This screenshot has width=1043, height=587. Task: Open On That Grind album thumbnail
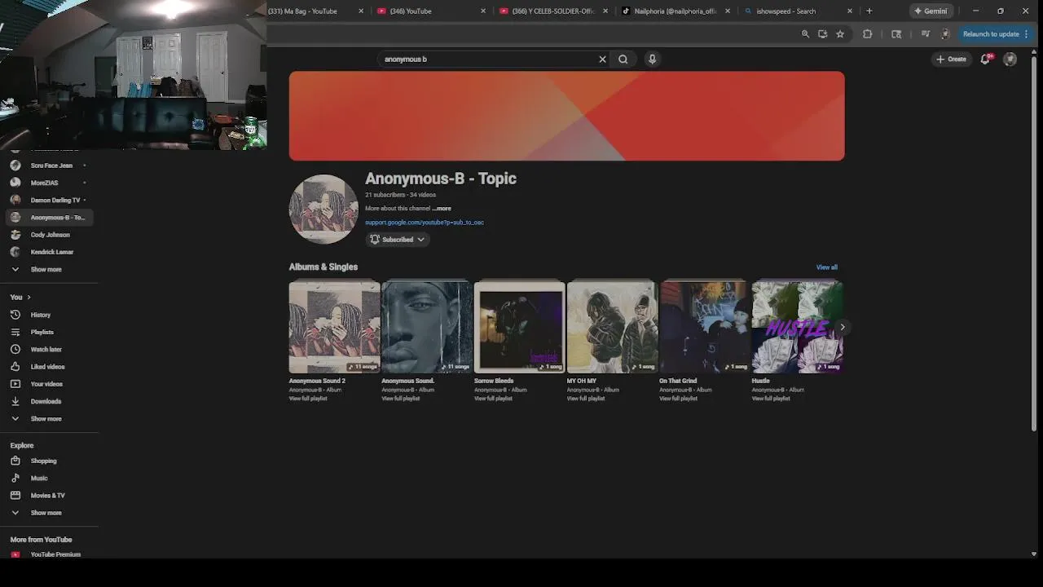(x=705, y=326)
